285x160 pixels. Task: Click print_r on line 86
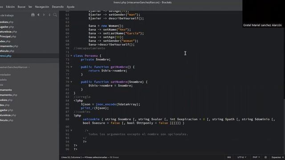pos(87,108)
